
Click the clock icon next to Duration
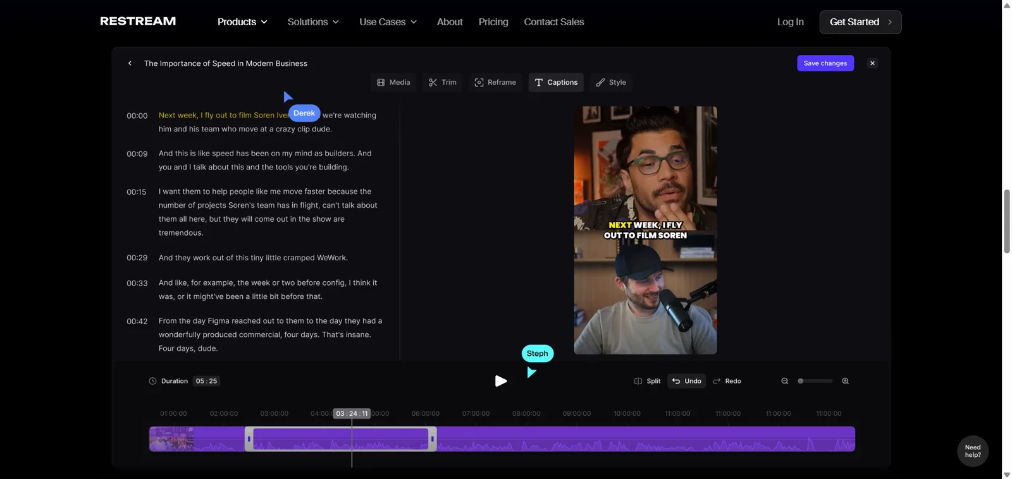coord(152,381)
